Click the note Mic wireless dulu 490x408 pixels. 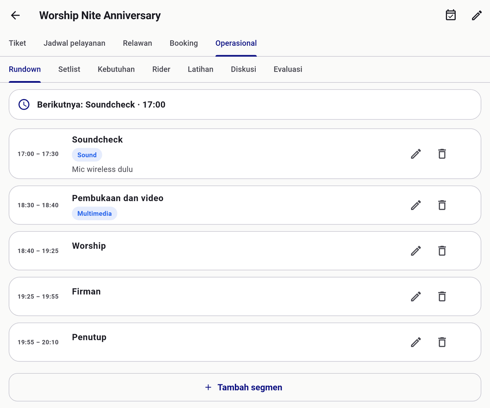[102, 169]
